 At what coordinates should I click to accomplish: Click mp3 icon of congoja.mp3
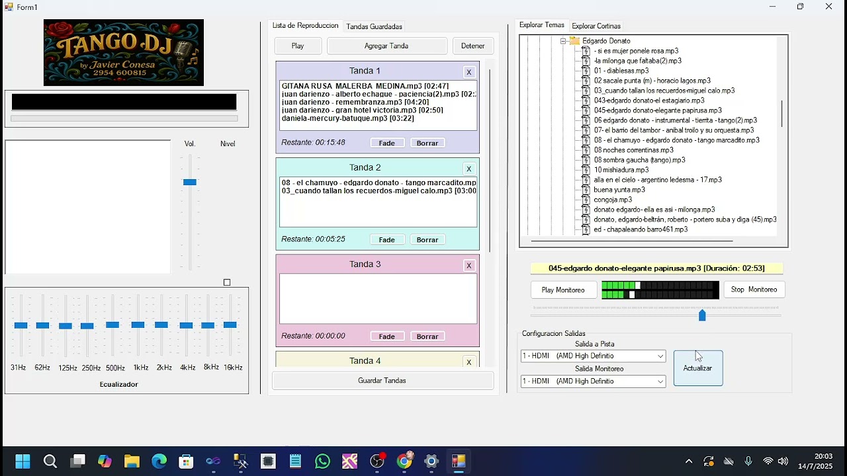(x=586, y=200)
